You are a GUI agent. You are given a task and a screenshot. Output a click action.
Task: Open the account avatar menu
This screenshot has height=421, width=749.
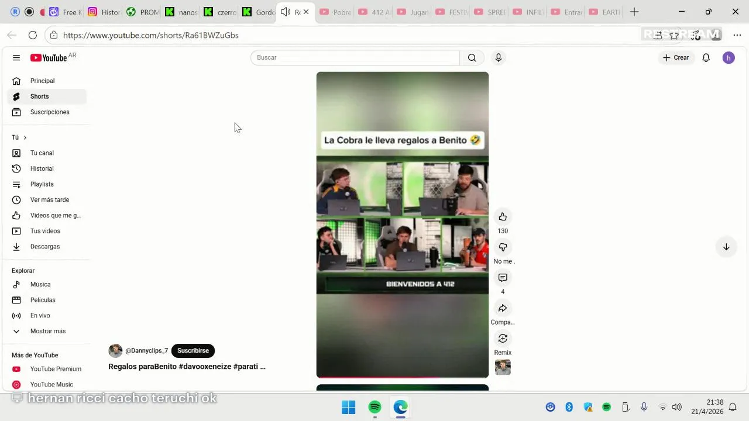(x=729, y=57)
